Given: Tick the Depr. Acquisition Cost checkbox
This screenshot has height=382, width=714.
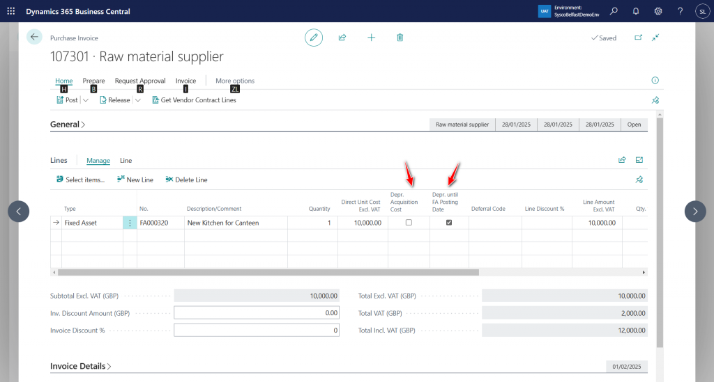Looking at the screenshot, I should [409, 223].
